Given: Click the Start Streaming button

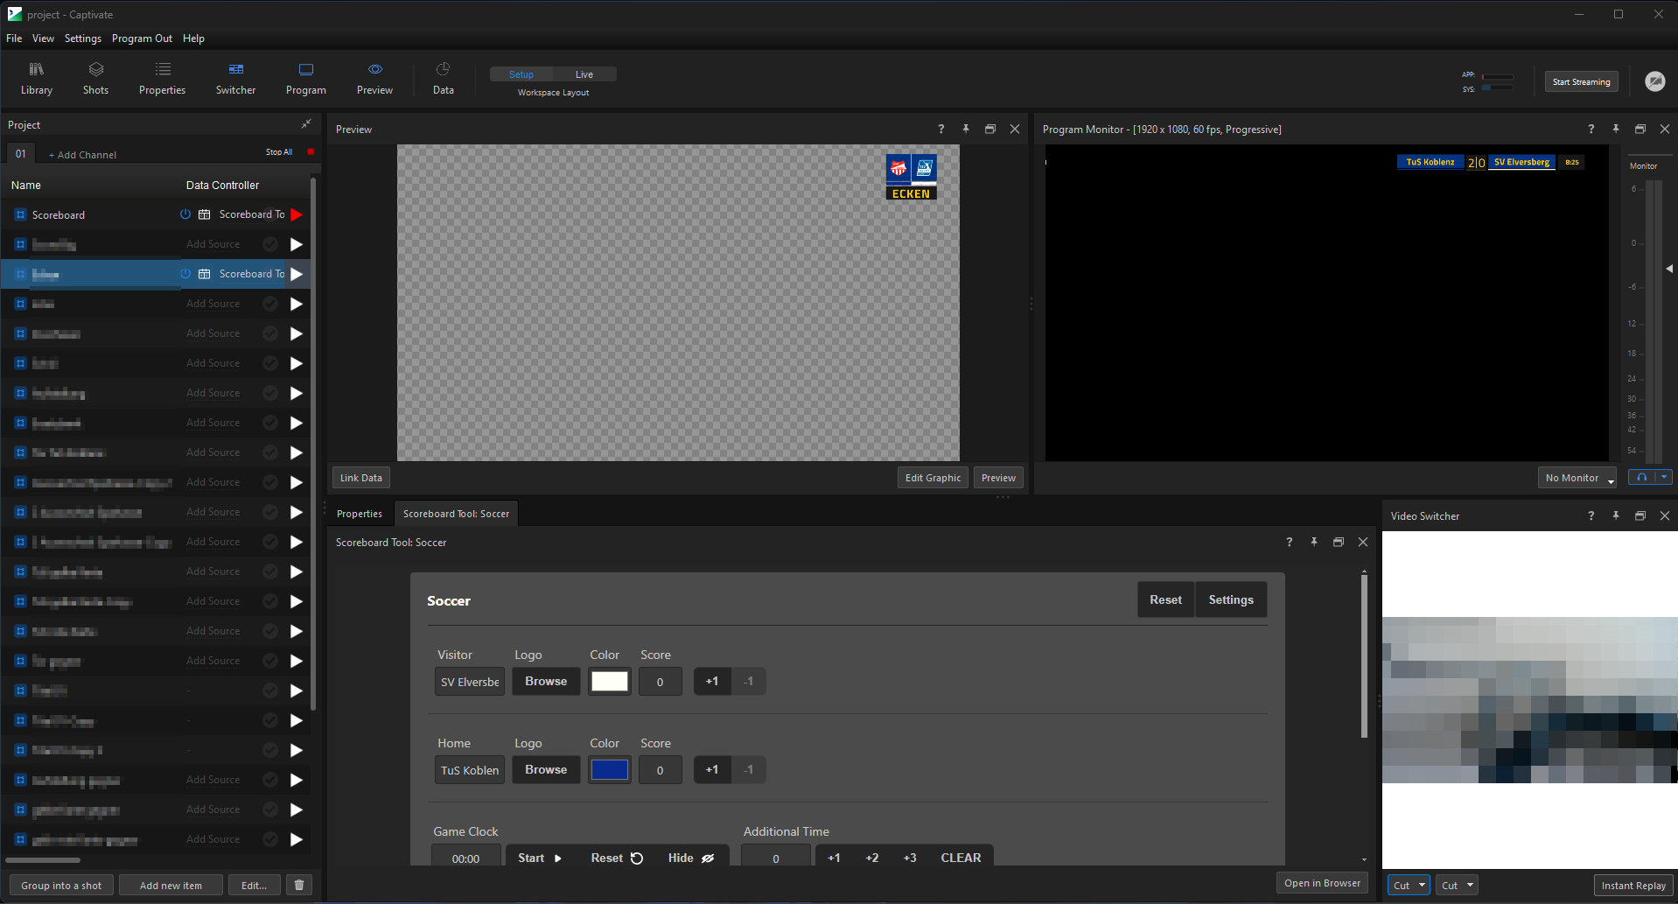Looking at the screenshot, I should 1581,81.
